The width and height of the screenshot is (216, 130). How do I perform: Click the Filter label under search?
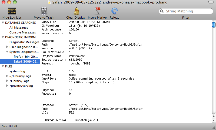[186, 18]
